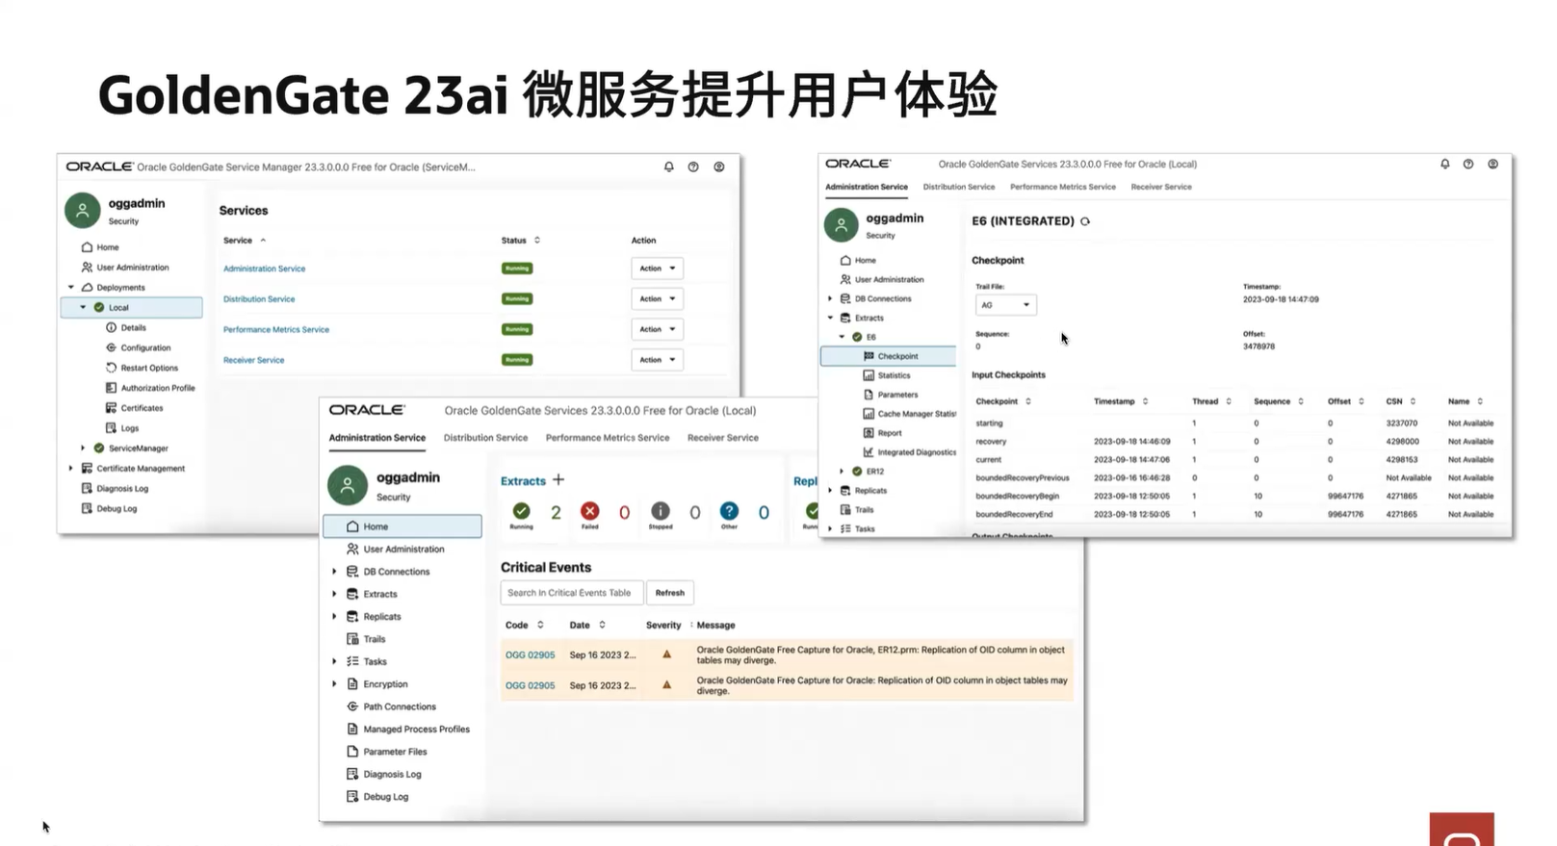The height and width of the screenshot is (846, 1557).
Task: Open Path Connections in the sidebar
Action: pyautogui.click(x=391, y=706)
